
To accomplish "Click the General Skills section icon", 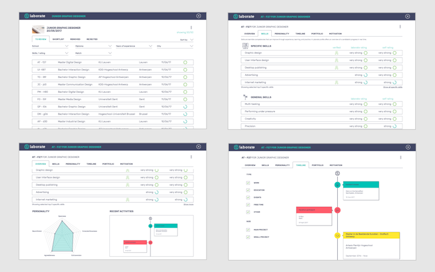I will pyautogui.click(x=245, y=97).
